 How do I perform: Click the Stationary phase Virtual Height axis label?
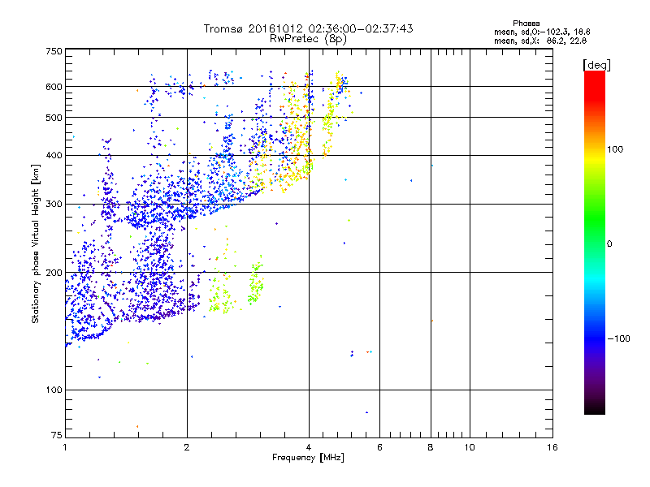36,243
